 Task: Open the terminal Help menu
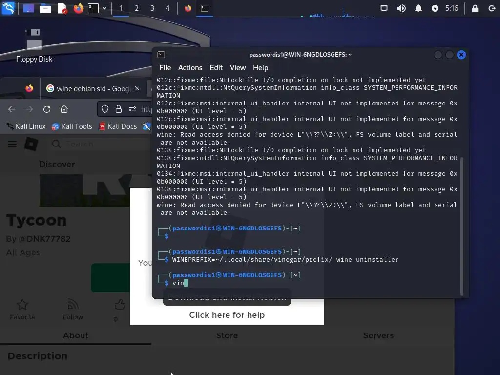[261, 68]
